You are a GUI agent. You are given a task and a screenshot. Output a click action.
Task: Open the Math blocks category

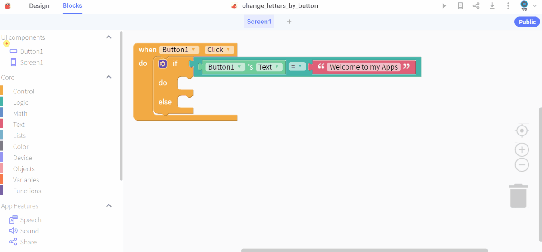coord(20,113)
